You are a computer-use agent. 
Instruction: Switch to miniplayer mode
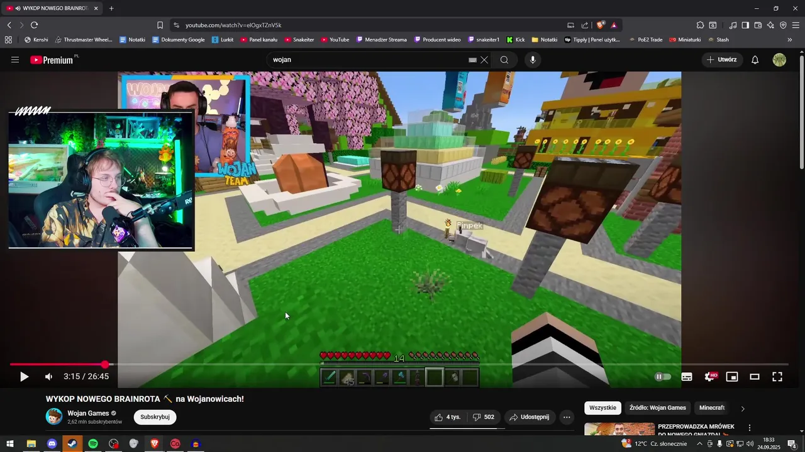tap(732, 377)
